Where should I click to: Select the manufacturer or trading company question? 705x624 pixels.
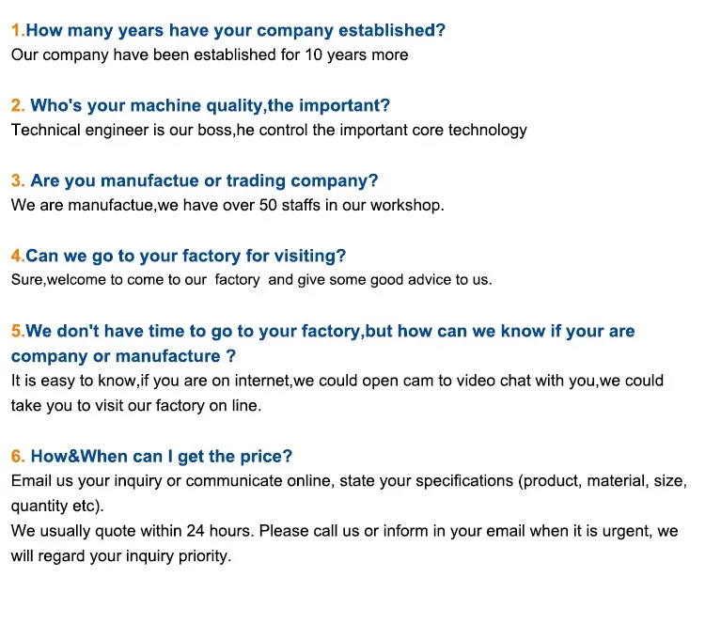[x=204, y=180]
